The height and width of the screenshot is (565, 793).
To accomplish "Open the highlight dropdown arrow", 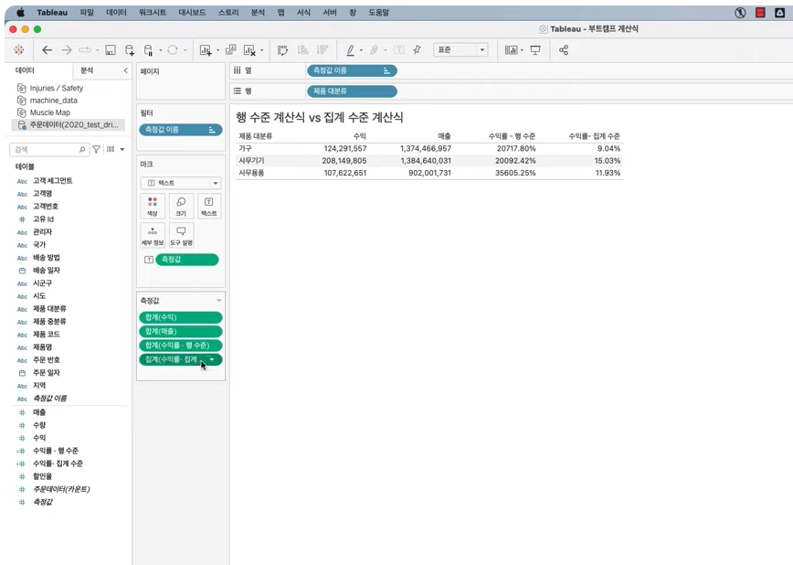I will coord(361,50).
